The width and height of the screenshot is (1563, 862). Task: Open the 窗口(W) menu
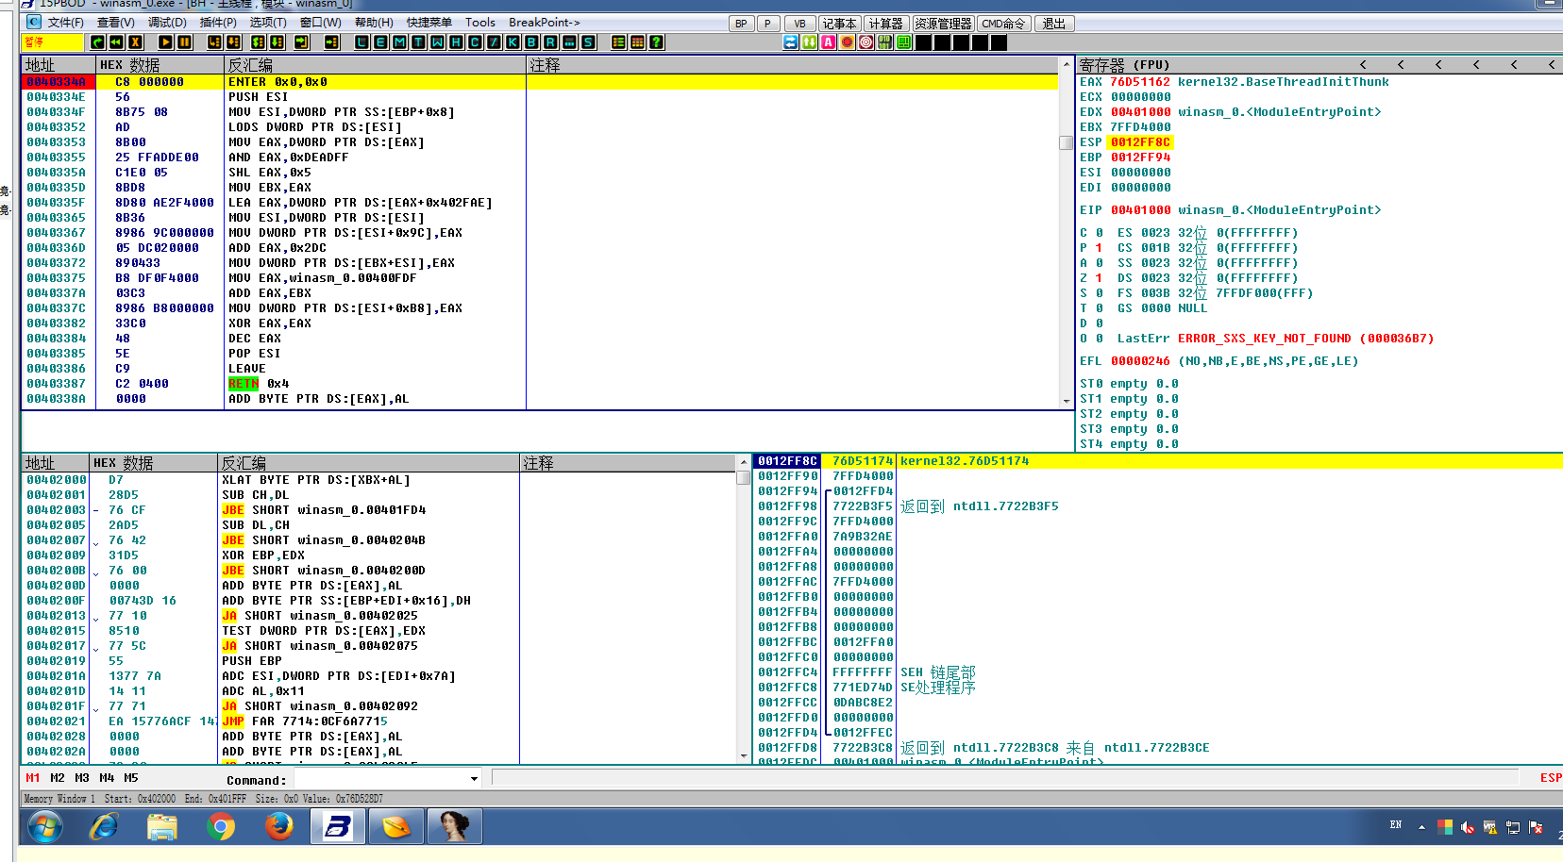pos(321,23)
